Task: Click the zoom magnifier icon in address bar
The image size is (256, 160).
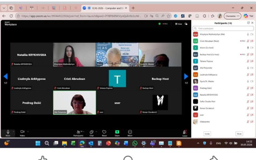Action: (x=157, y=16)
